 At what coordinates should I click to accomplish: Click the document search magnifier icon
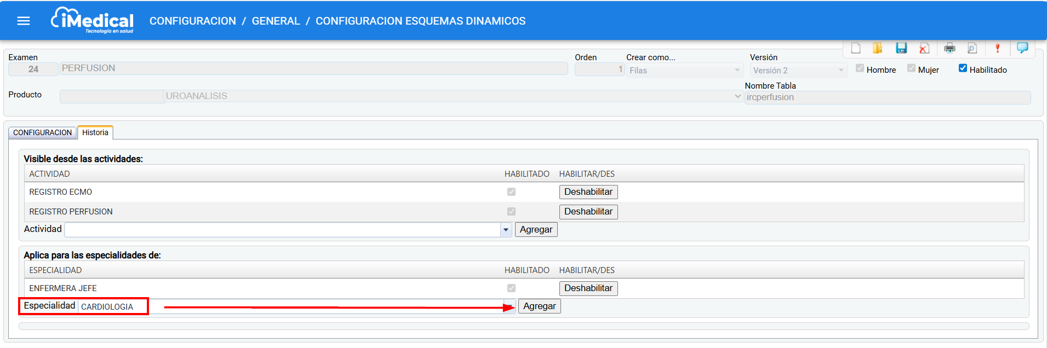[x=972, y=49]
